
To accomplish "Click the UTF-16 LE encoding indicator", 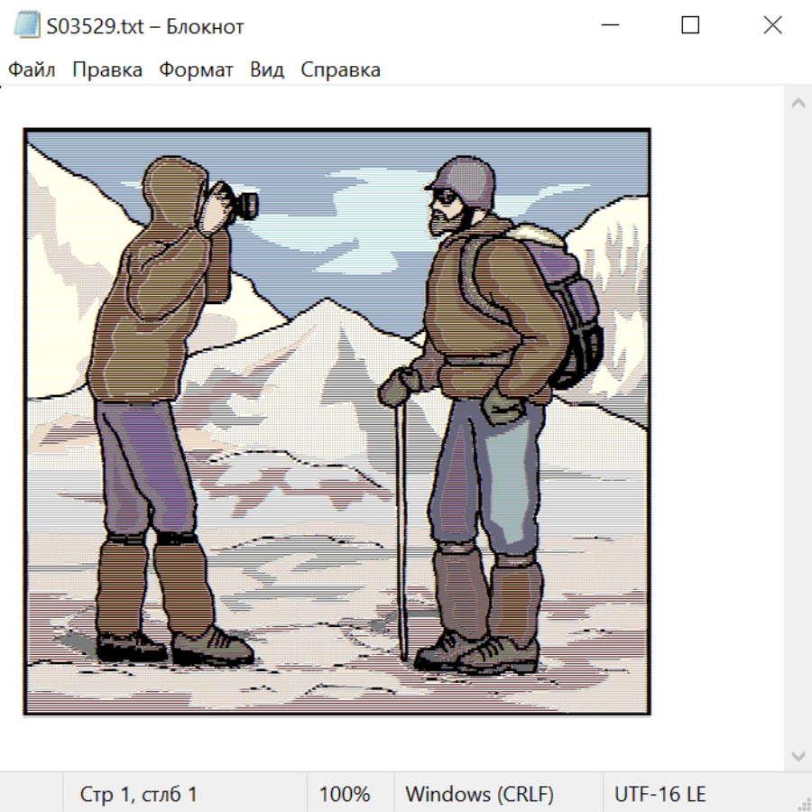I will click(x=660, y=795).
